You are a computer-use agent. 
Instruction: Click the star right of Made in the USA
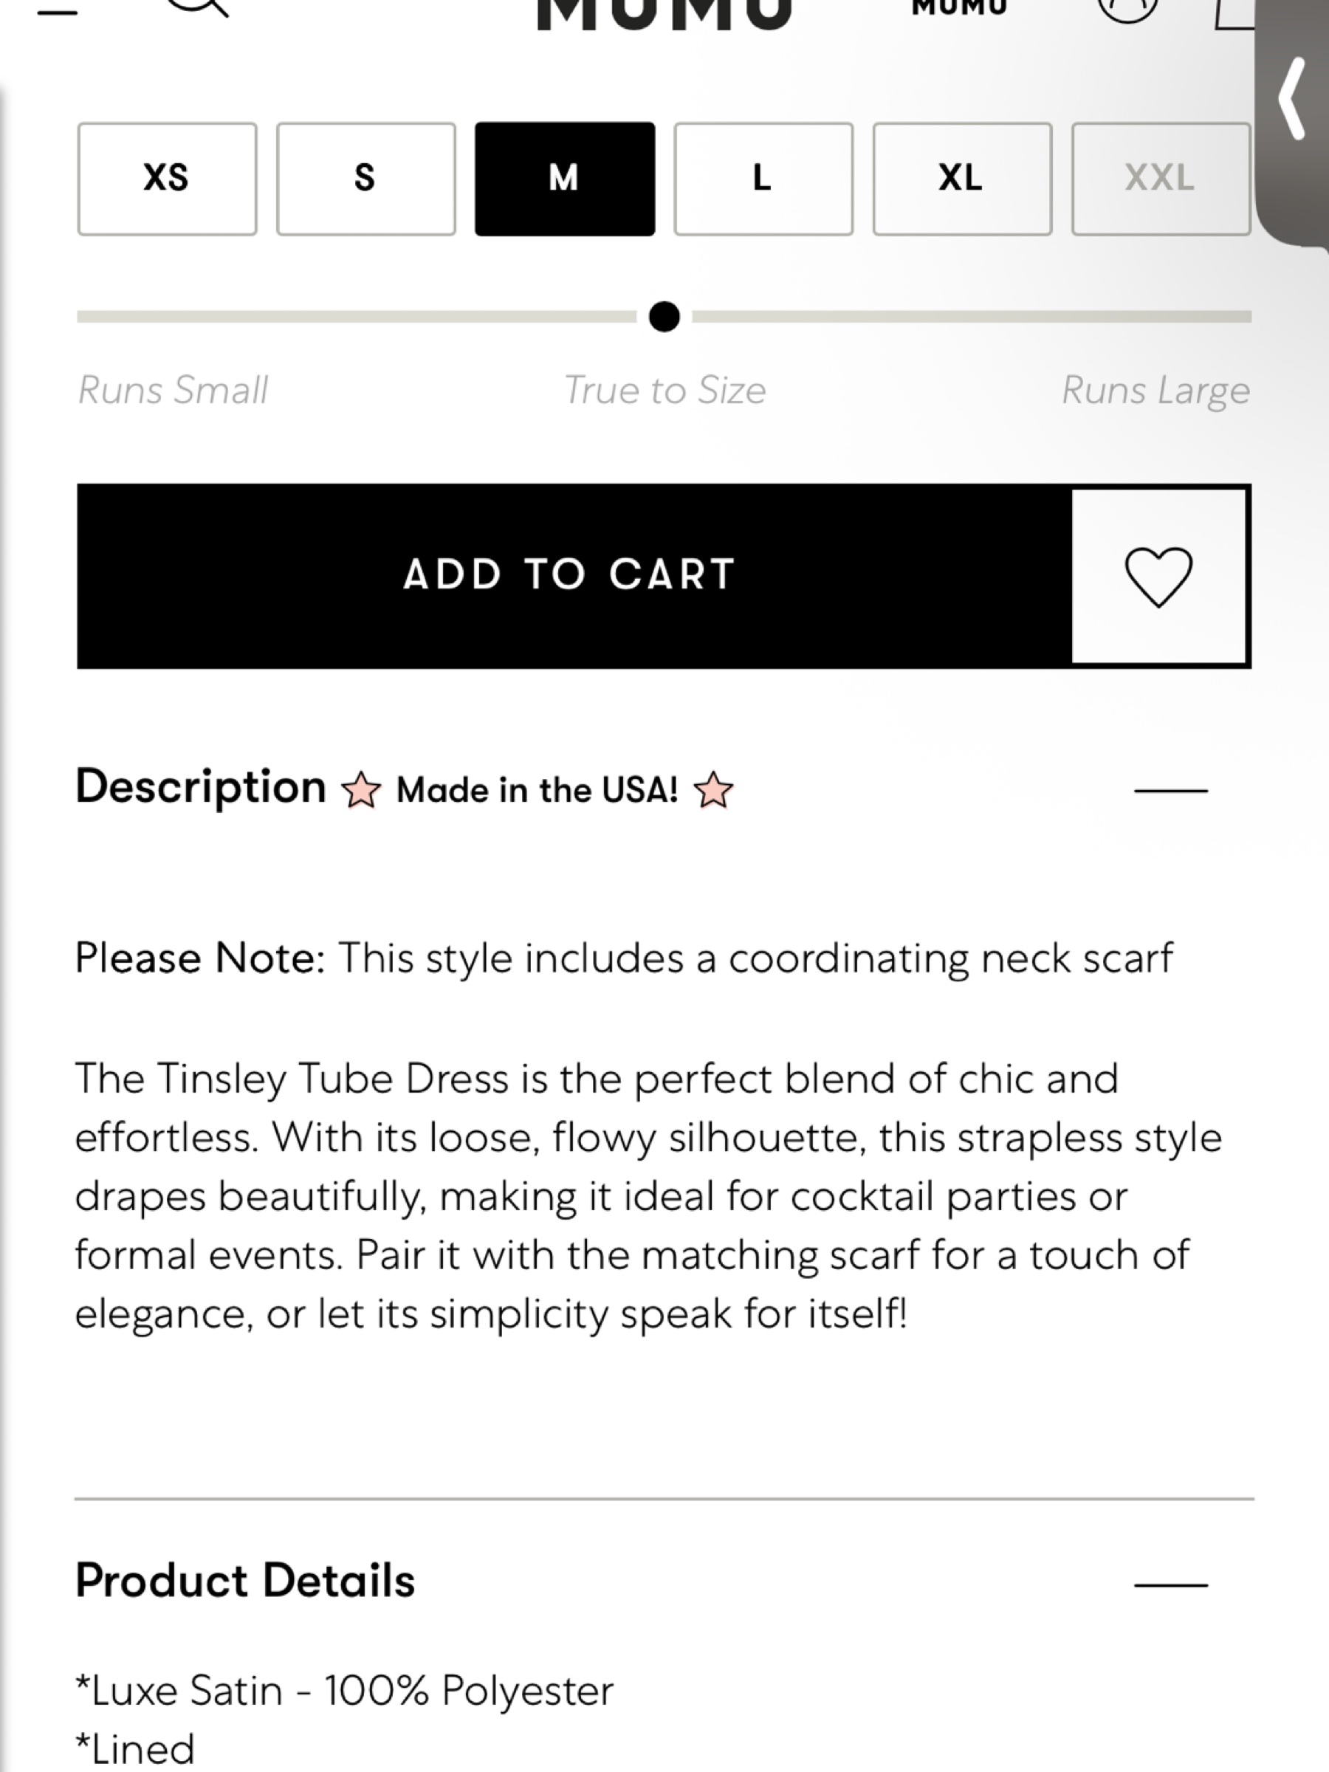tap(713, 791)
